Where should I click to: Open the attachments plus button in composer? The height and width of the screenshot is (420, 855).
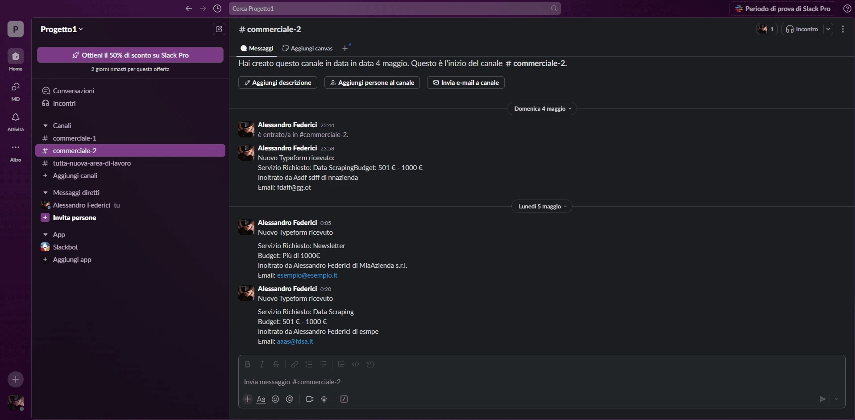(x=248, y=399)
